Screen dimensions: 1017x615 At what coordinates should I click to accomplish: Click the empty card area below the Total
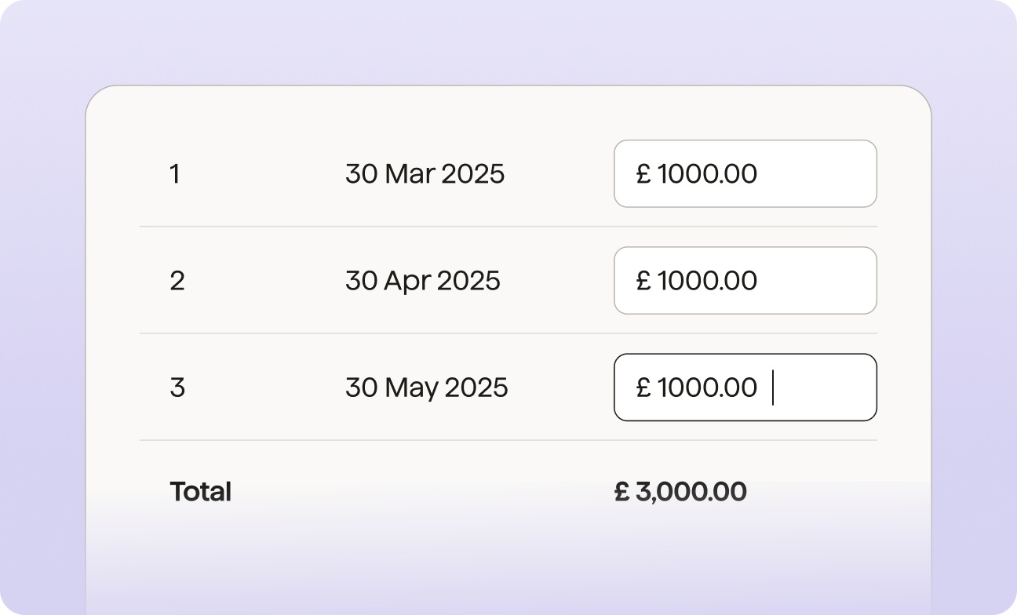coord(508,565)
